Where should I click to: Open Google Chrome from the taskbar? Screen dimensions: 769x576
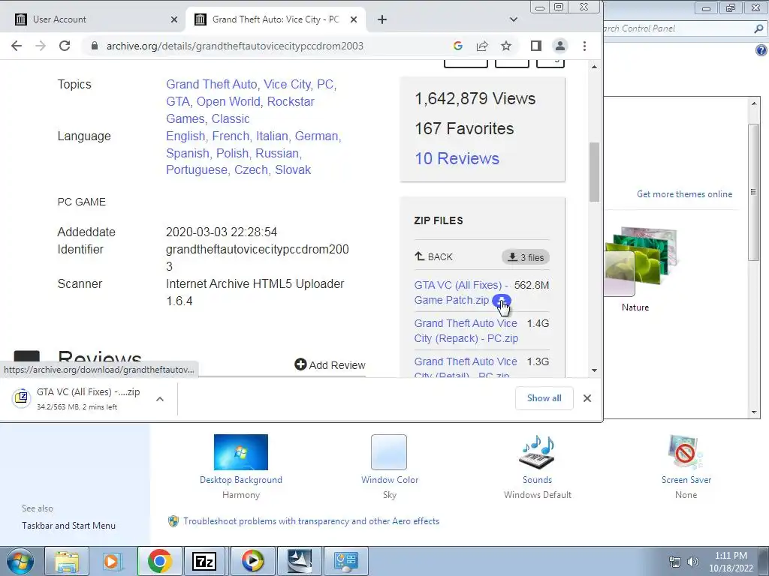(159, 561)
